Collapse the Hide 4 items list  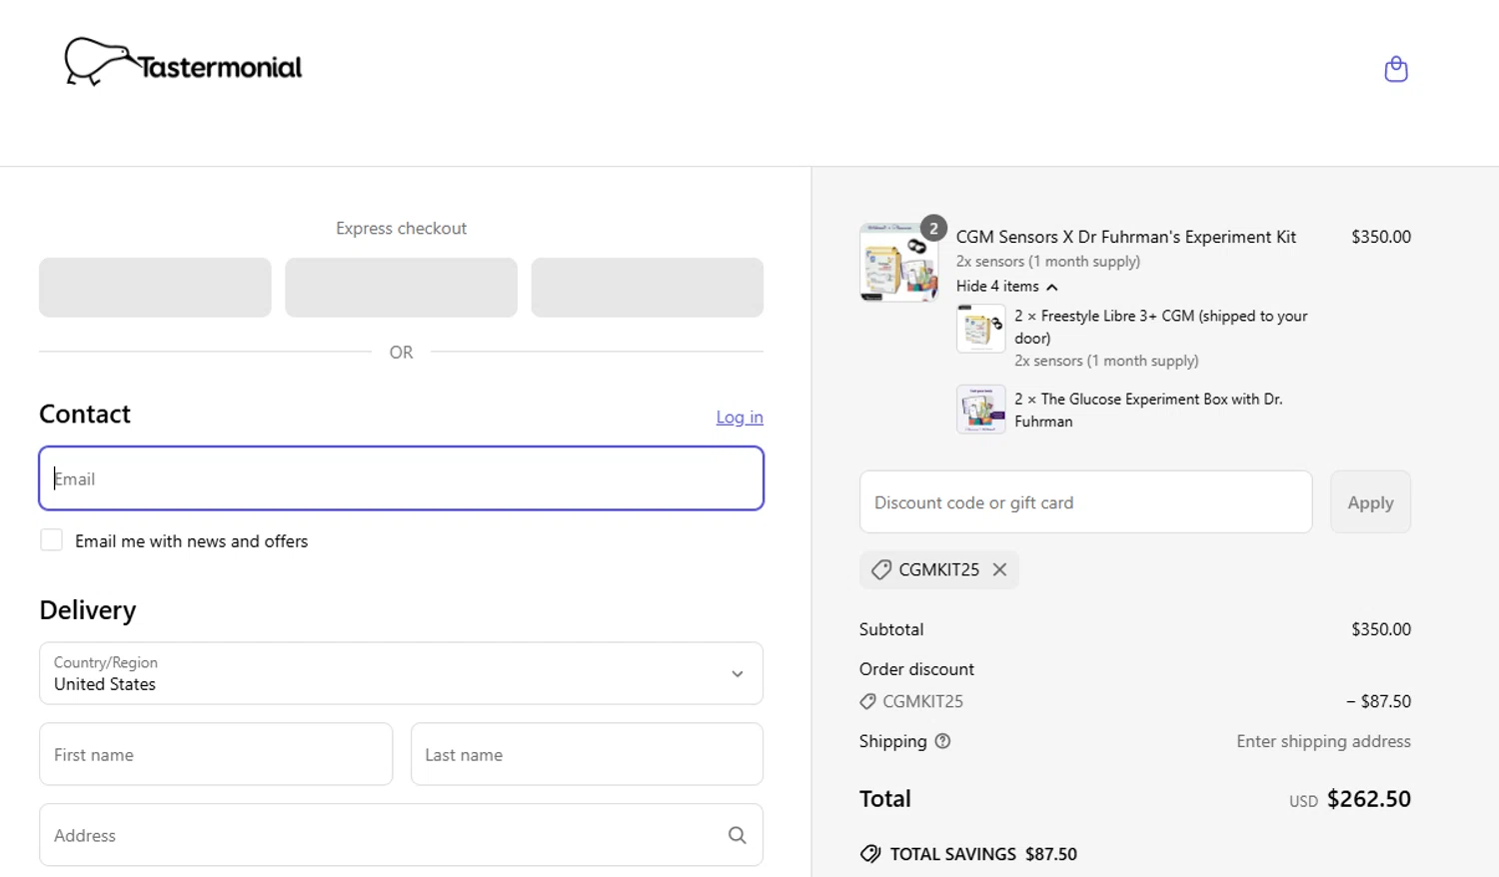tap(1006, 286)
